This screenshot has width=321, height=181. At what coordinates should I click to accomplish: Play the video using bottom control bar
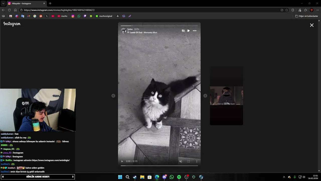coord(122,161)
